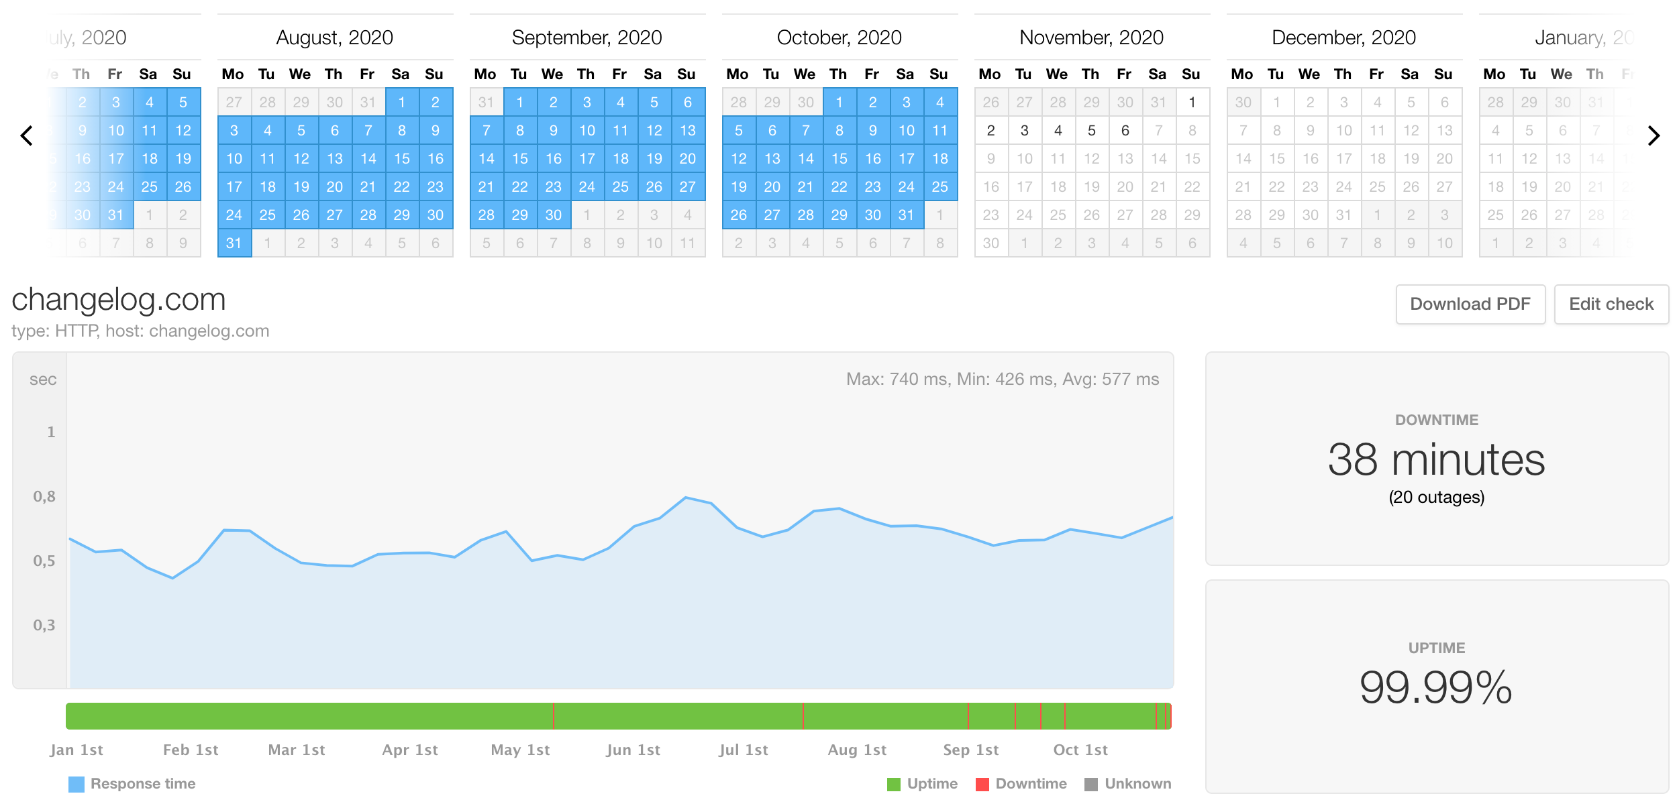Screen dimensions: 1679x806
Task: Choose September 30 in the calendar
Action: click(554, 215)
